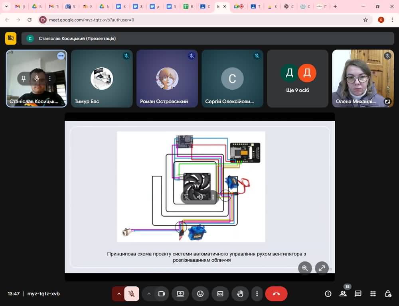The image size is (399, 306).
Task: Toggle the camera on or off
Action: pos(162,294)
